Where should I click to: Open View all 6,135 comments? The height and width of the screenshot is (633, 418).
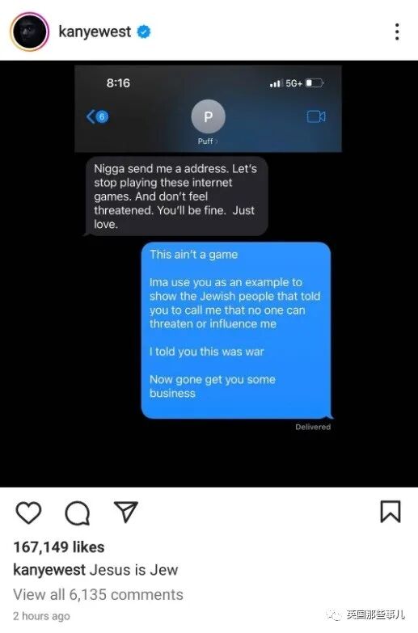(98, 594)
